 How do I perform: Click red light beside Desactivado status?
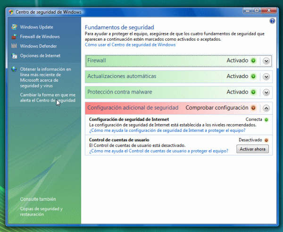click(x=266, y=140)
